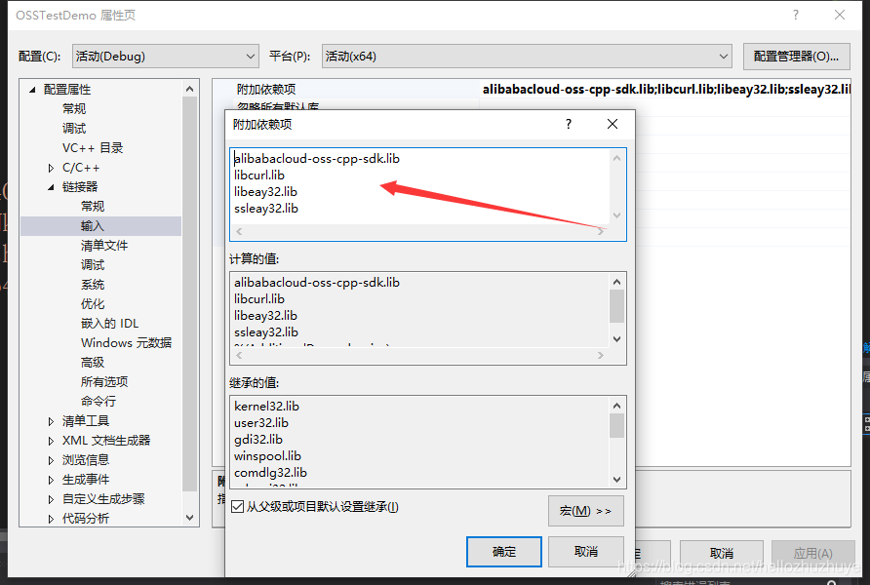Click the property tree scroll-up arrow
Viewport: 870px width, 585px height.
[x=190, y=89]
